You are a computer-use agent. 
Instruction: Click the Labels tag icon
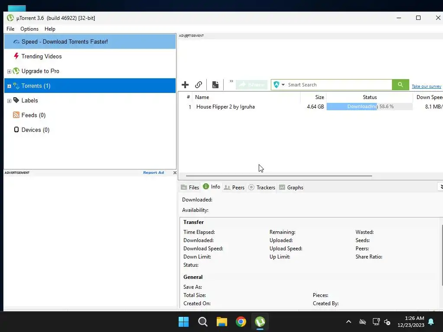16,100
